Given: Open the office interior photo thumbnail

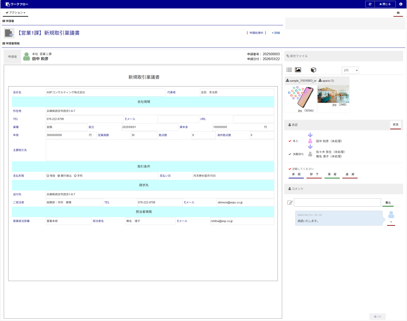Looking at the screenshot, I should [x=333, y=94].
